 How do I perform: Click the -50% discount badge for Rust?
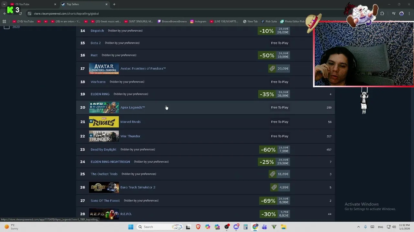267,55
